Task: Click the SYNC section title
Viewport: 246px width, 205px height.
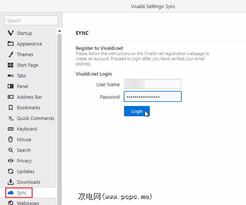Action: click(82, 33)
